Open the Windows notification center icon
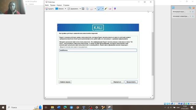 point(192,107)
